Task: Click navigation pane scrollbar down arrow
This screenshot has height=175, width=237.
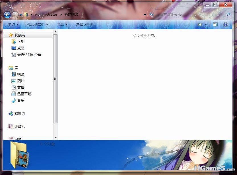Action: coord(55,138)
